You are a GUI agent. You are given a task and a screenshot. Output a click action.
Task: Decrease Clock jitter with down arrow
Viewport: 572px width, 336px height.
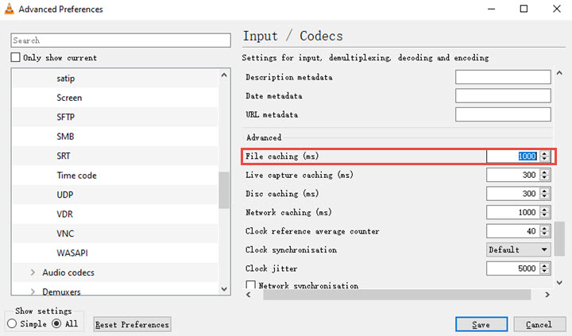[x=544, y=272]
